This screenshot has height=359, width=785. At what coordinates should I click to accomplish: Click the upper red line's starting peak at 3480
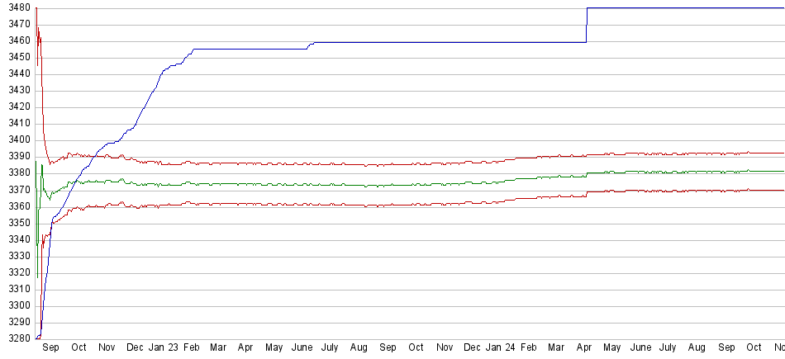(37, 8)
